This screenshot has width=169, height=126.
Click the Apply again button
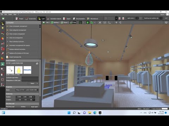coord(35,107)
